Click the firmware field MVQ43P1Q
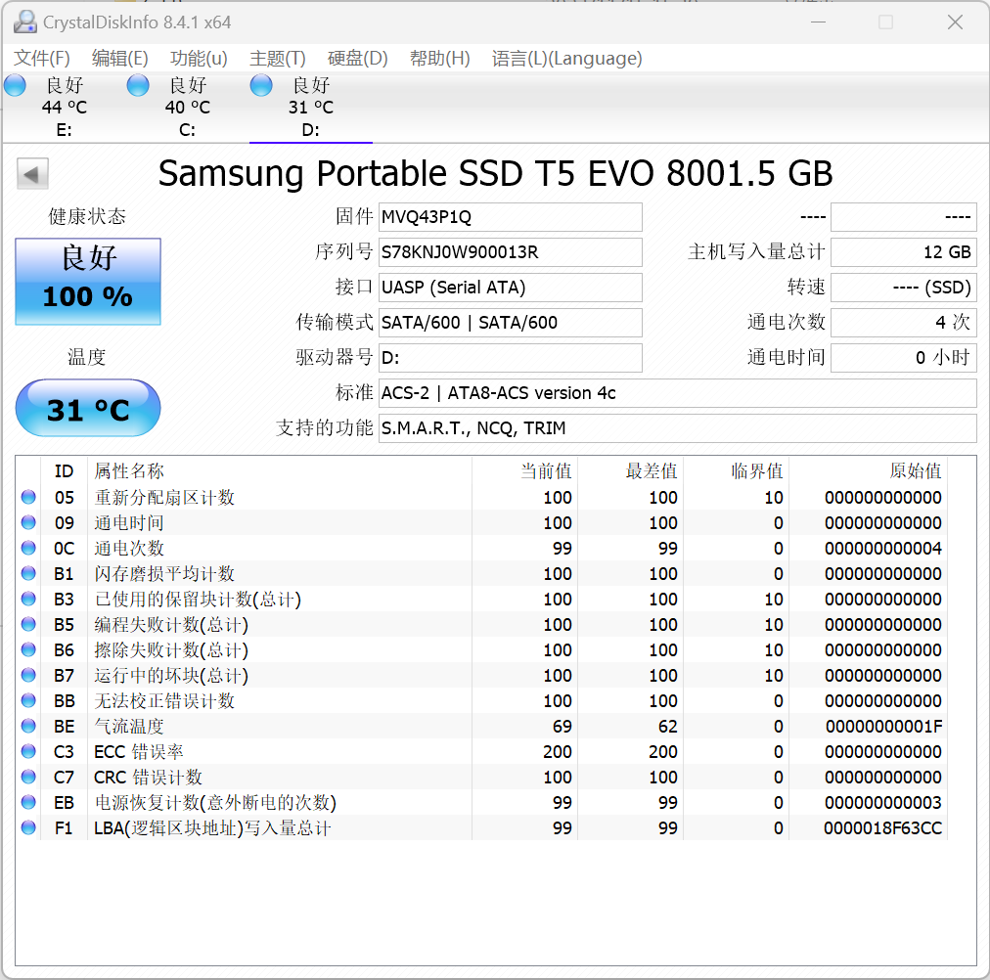The image size is (990, 980). pyautogui.click(x=510, y=217)
